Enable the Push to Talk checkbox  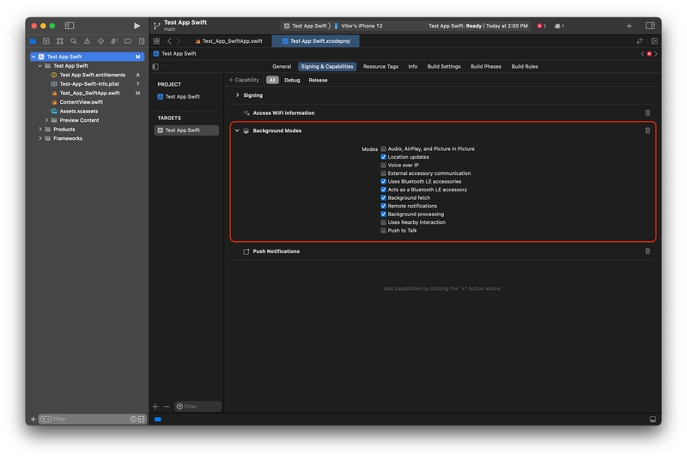point(384,231)
